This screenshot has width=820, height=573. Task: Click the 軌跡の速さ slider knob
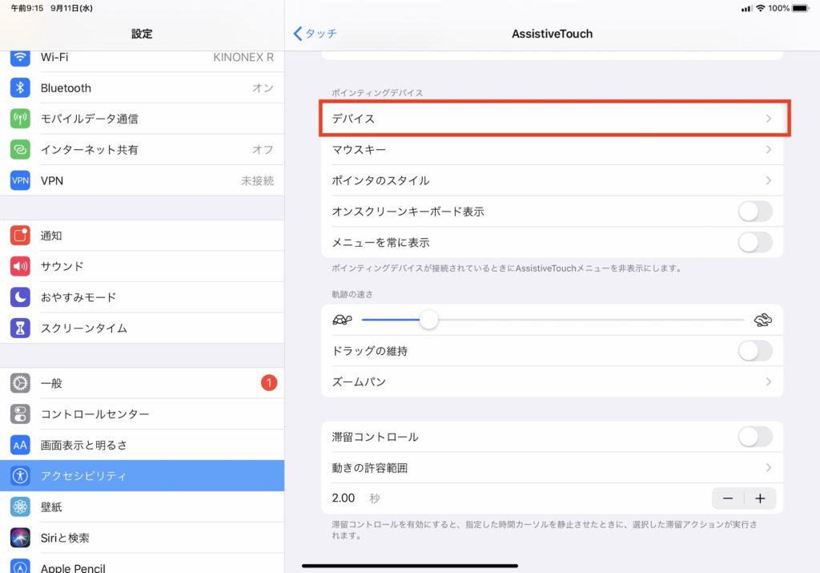click(429, 320)
